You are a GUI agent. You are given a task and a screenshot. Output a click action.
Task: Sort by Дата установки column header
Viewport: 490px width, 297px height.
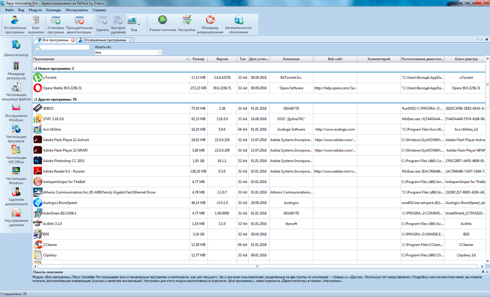pos(259,59)
